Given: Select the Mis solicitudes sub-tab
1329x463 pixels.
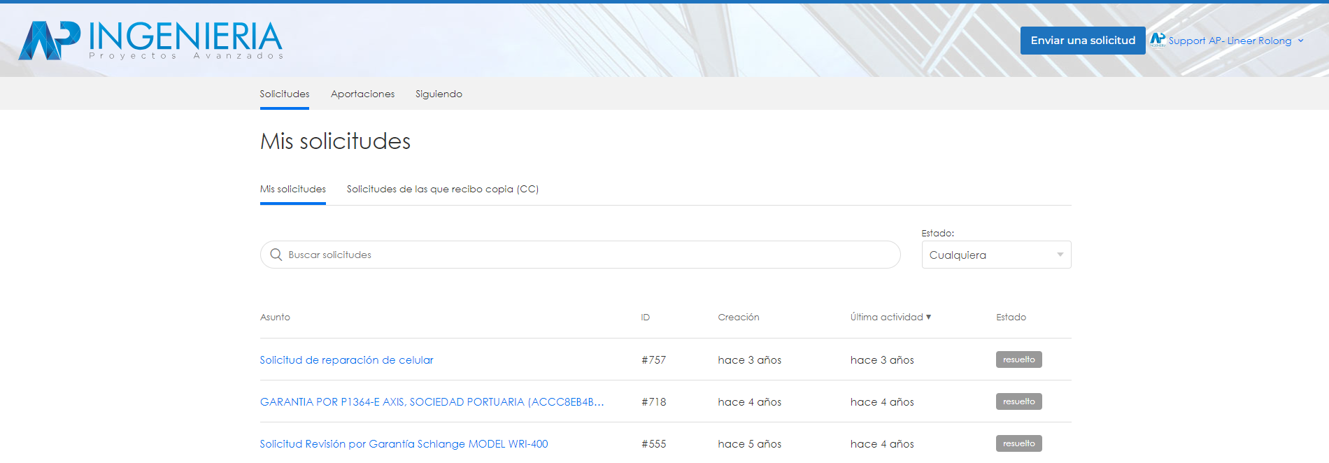Looking at the screenshot, I should tap(293, 189).
